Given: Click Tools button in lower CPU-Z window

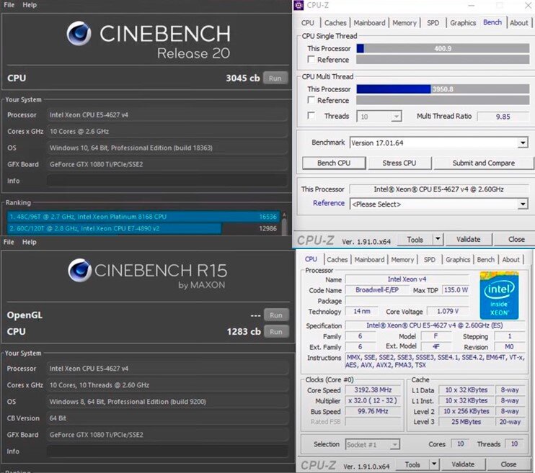Looking at the screenshot, I should [412, 464].
